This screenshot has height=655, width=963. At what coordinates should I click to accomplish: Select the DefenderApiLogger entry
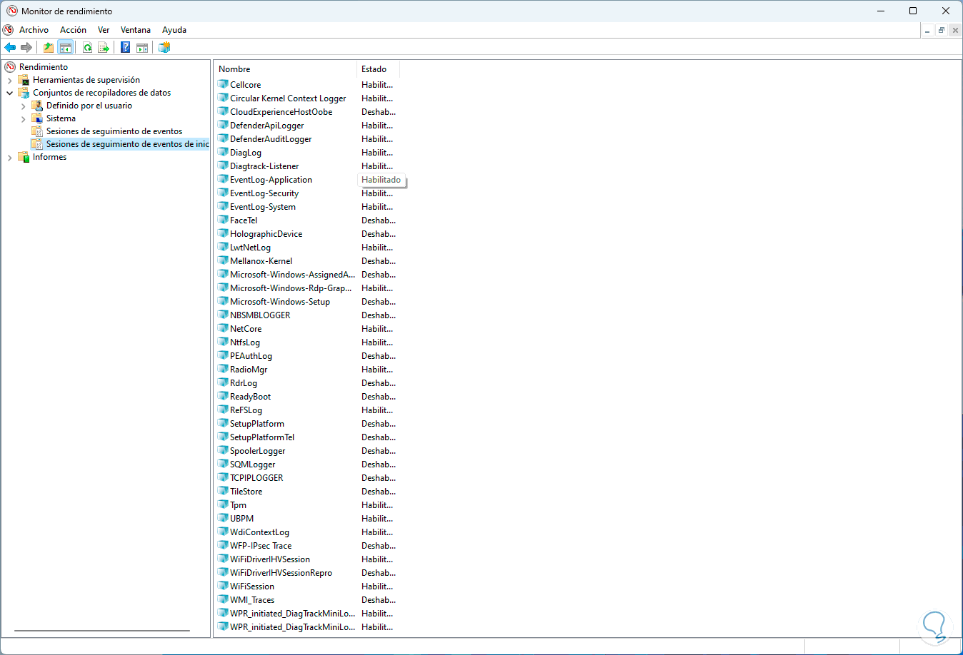coord(266,126)
